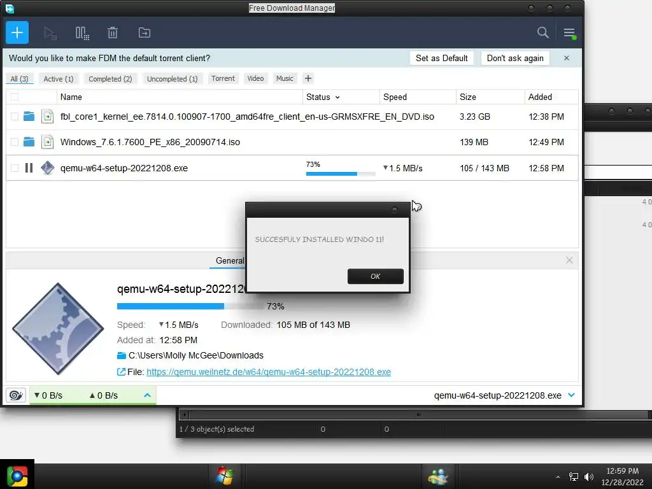
Task: Open the hamburger main menu
Action: coord(569,33)
